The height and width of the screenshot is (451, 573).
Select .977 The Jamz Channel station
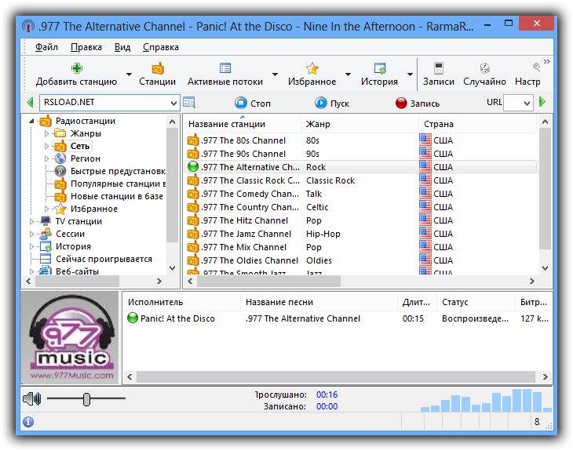click(x=360, y=234)
